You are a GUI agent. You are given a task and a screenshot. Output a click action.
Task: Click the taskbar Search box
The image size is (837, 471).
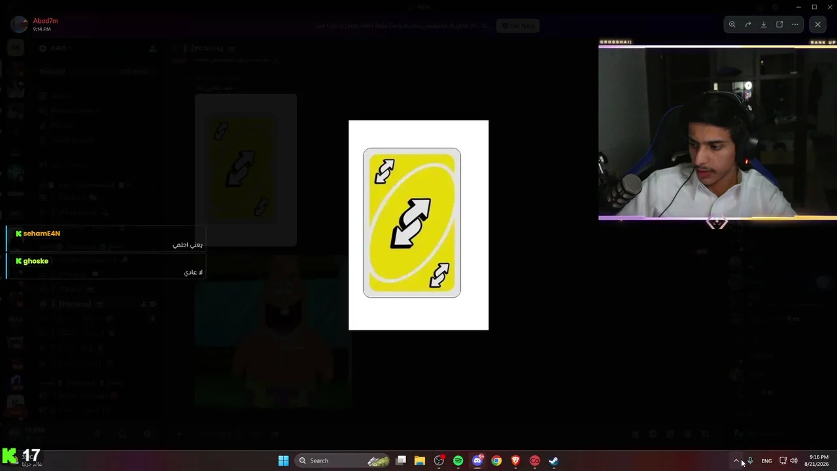coord(343,461)
